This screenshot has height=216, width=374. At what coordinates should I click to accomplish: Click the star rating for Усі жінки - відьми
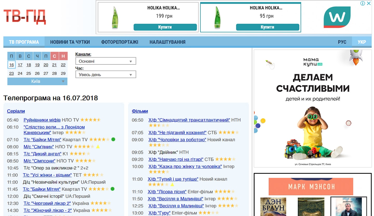(x=93, y=175)
